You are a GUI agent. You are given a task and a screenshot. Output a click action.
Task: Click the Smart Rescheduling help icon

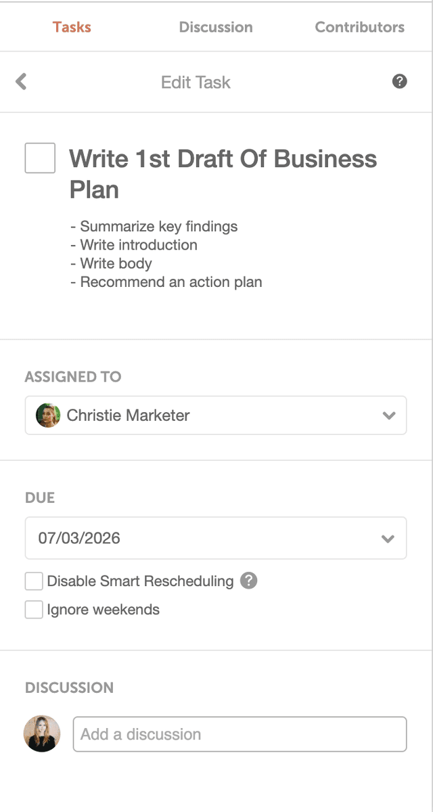(x=248, y=581)
